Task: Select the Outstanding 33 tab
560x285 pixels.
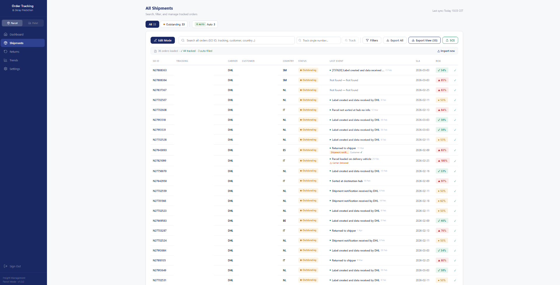Action: pyautogui.click(x=174, y=25)
